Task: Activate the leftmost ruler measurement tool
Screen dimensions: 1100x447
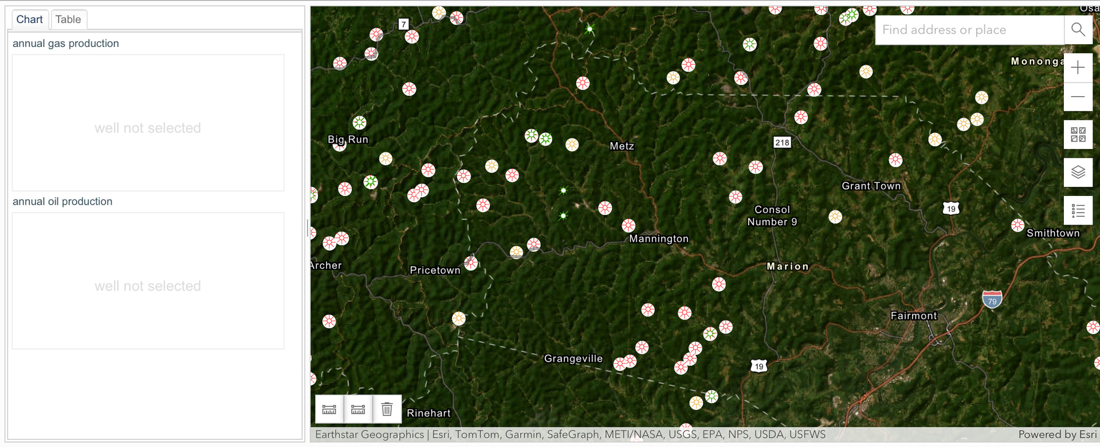Action: (329, 409)
